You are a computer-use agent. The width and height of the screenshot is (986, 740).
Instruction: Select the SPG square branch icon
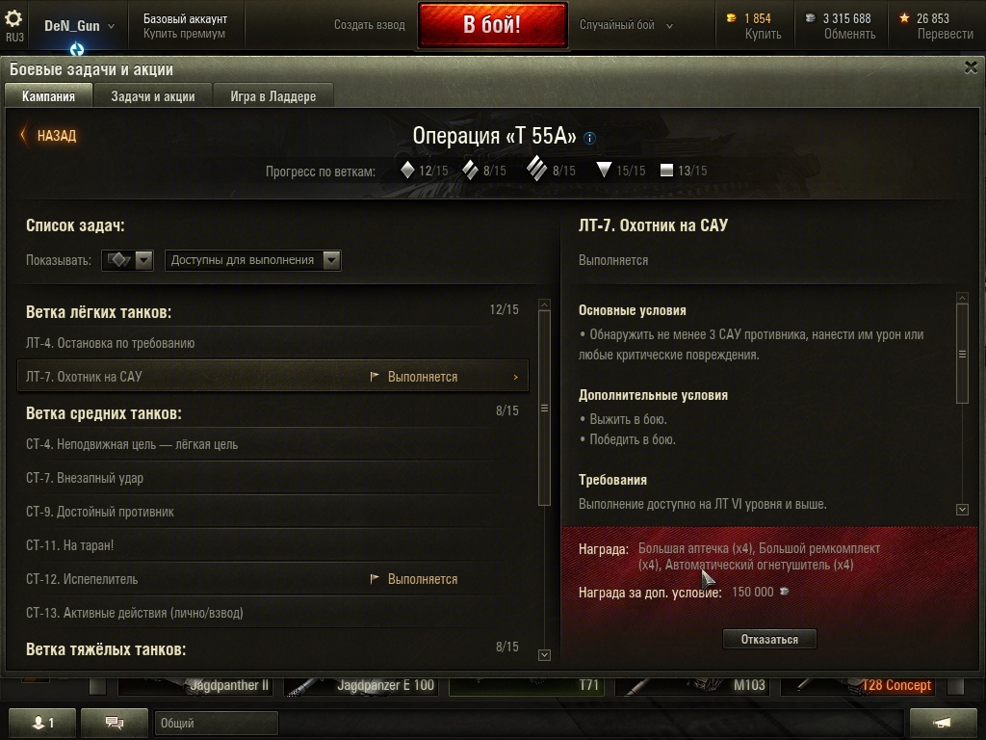tap(666, 170)
